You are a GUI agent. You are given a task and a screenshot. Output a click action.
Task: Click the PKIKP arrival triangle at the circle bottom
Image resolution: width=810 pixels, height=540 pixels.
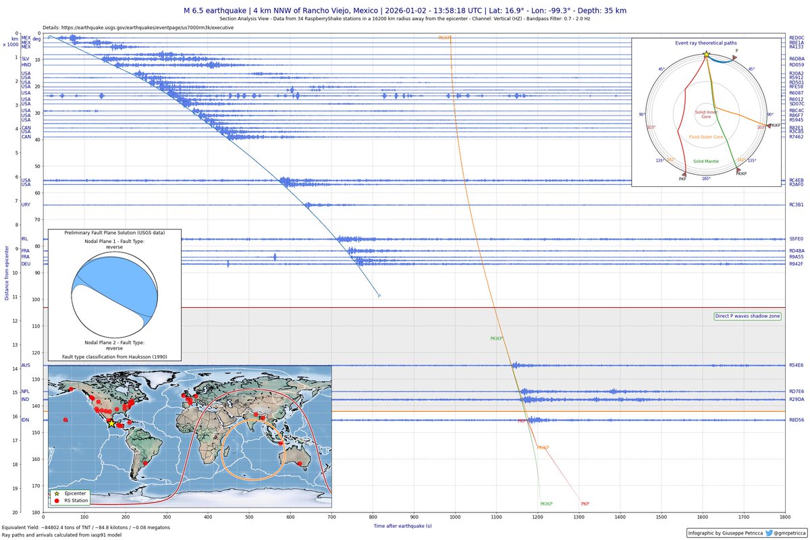click(x=736, y=170)
